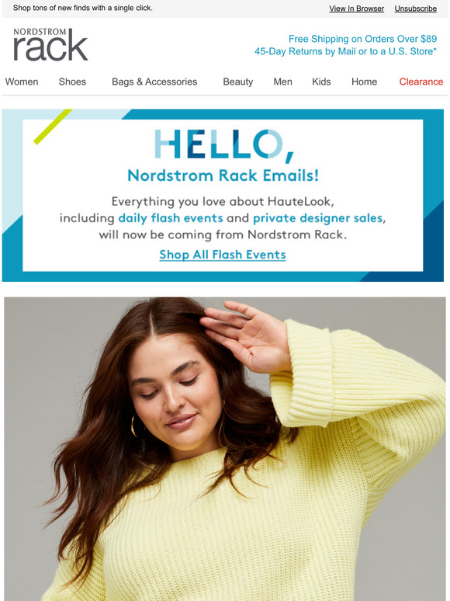Click the preheader text about new finds
Viewport: 450px width, 601px height.
[83, 8]
